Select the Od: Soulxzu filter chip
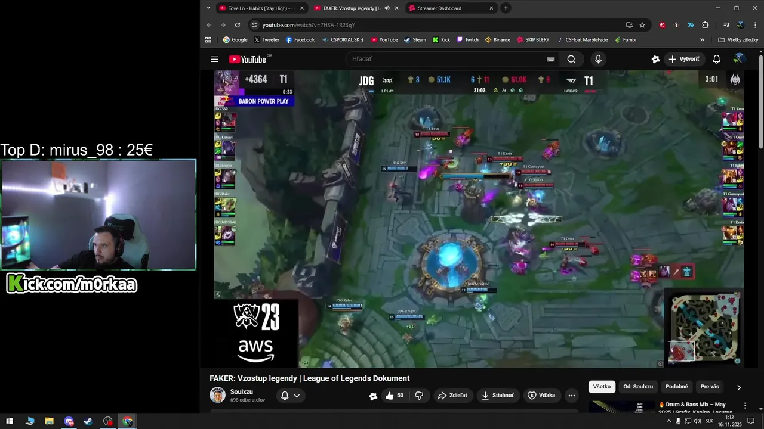 tap(638, 387)
